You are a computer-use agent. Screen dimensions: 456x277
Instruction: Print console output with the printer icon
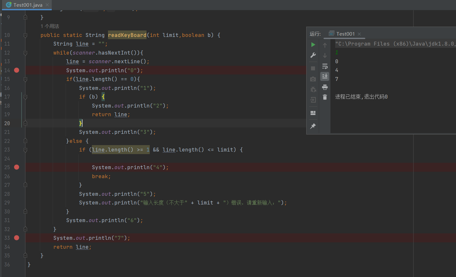pyautogui.click(x=325, y=87)
